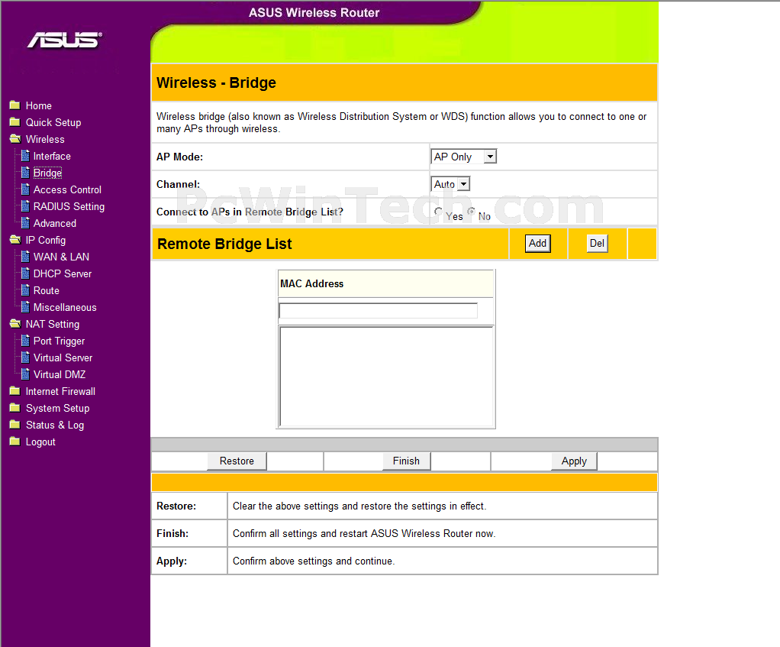Screen dimensions: 780x647
Task: Click inside the MAC address list box
Action: [386, 377]
